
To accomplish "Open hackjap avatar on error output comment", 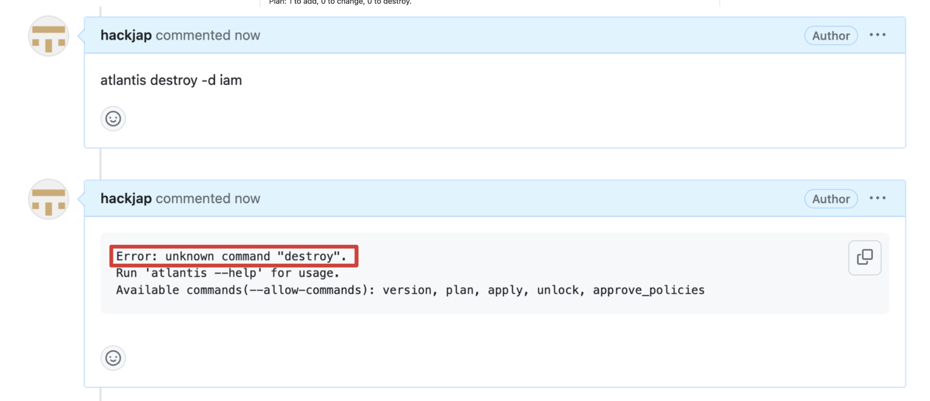I will [48, 199].
